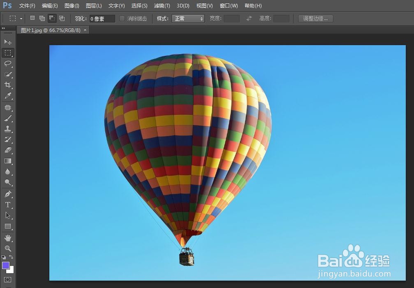
Task: Open the Filter menu
Action: click(162, 5)
